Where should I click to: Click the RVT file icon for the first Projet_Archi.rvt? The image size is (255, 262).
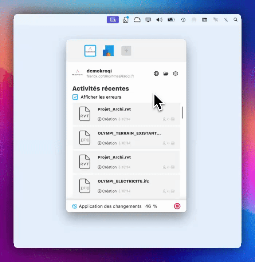point(85,115)
